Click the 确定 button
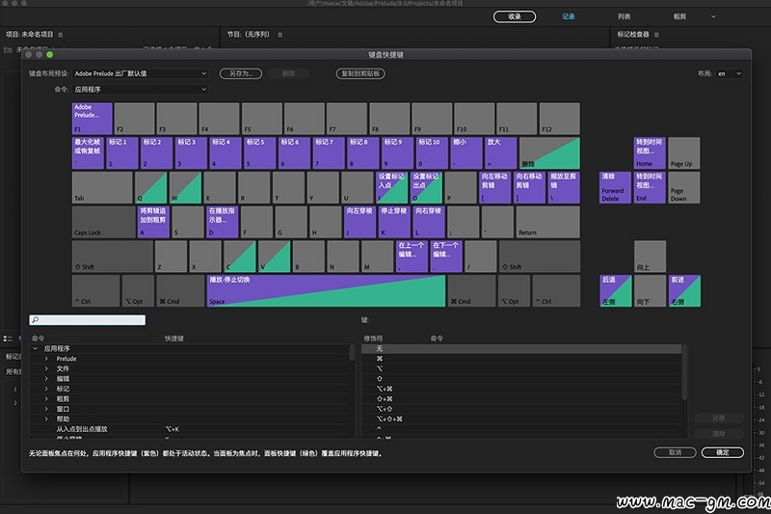 [x=722, y=452]
